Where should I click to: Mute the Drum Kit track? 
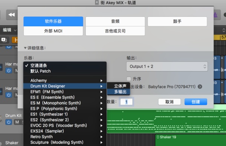click(17, 122)
